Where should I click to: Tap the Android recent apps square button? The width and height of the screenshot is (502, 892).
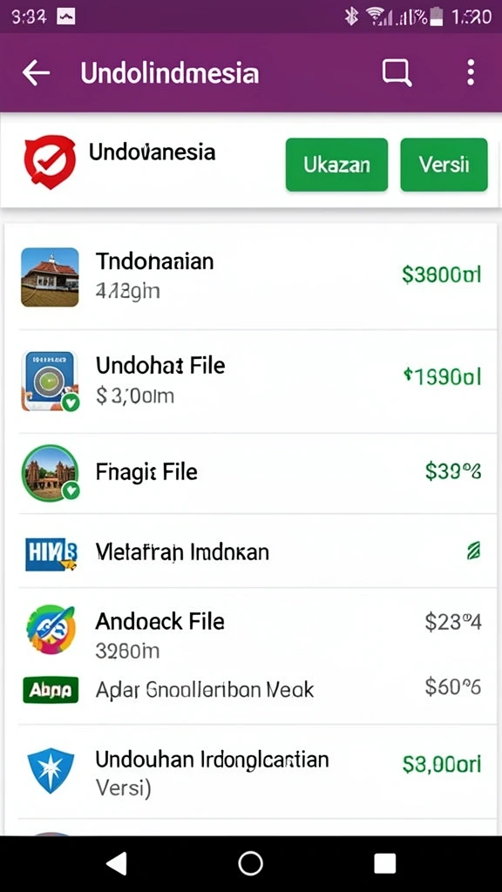pos(384,863)
